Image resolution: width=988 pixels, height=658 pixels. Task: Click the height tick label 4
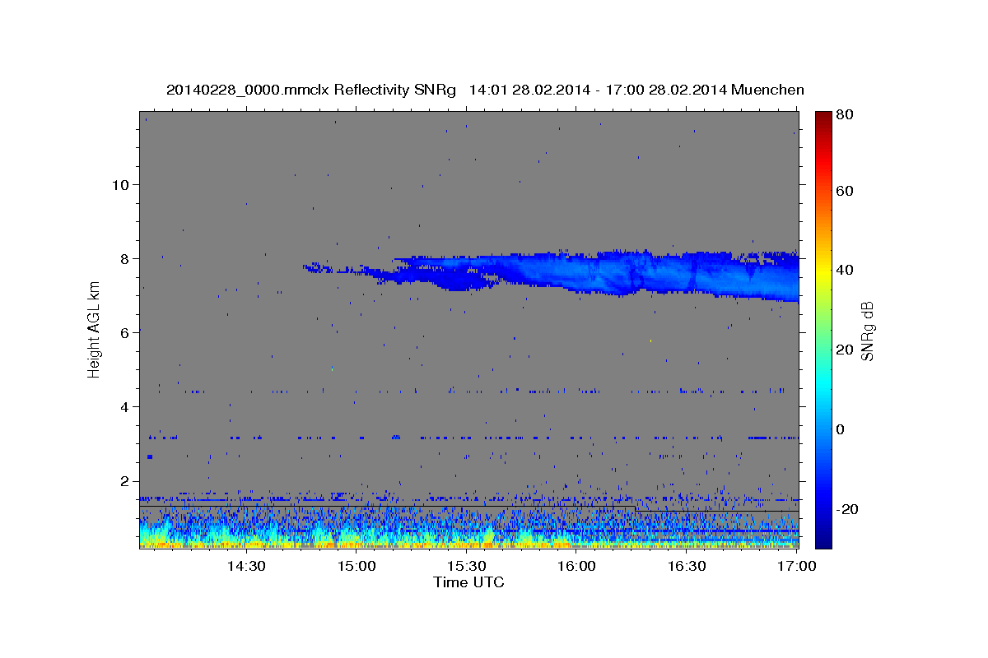pyautogui.click(x=125, y=407)
